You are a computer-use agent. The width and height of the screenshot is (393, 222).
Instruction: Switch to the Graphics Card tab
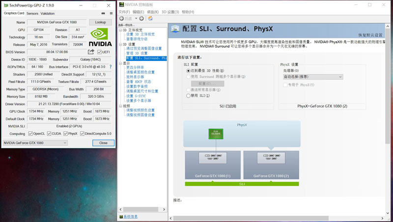tap(14, 13)
